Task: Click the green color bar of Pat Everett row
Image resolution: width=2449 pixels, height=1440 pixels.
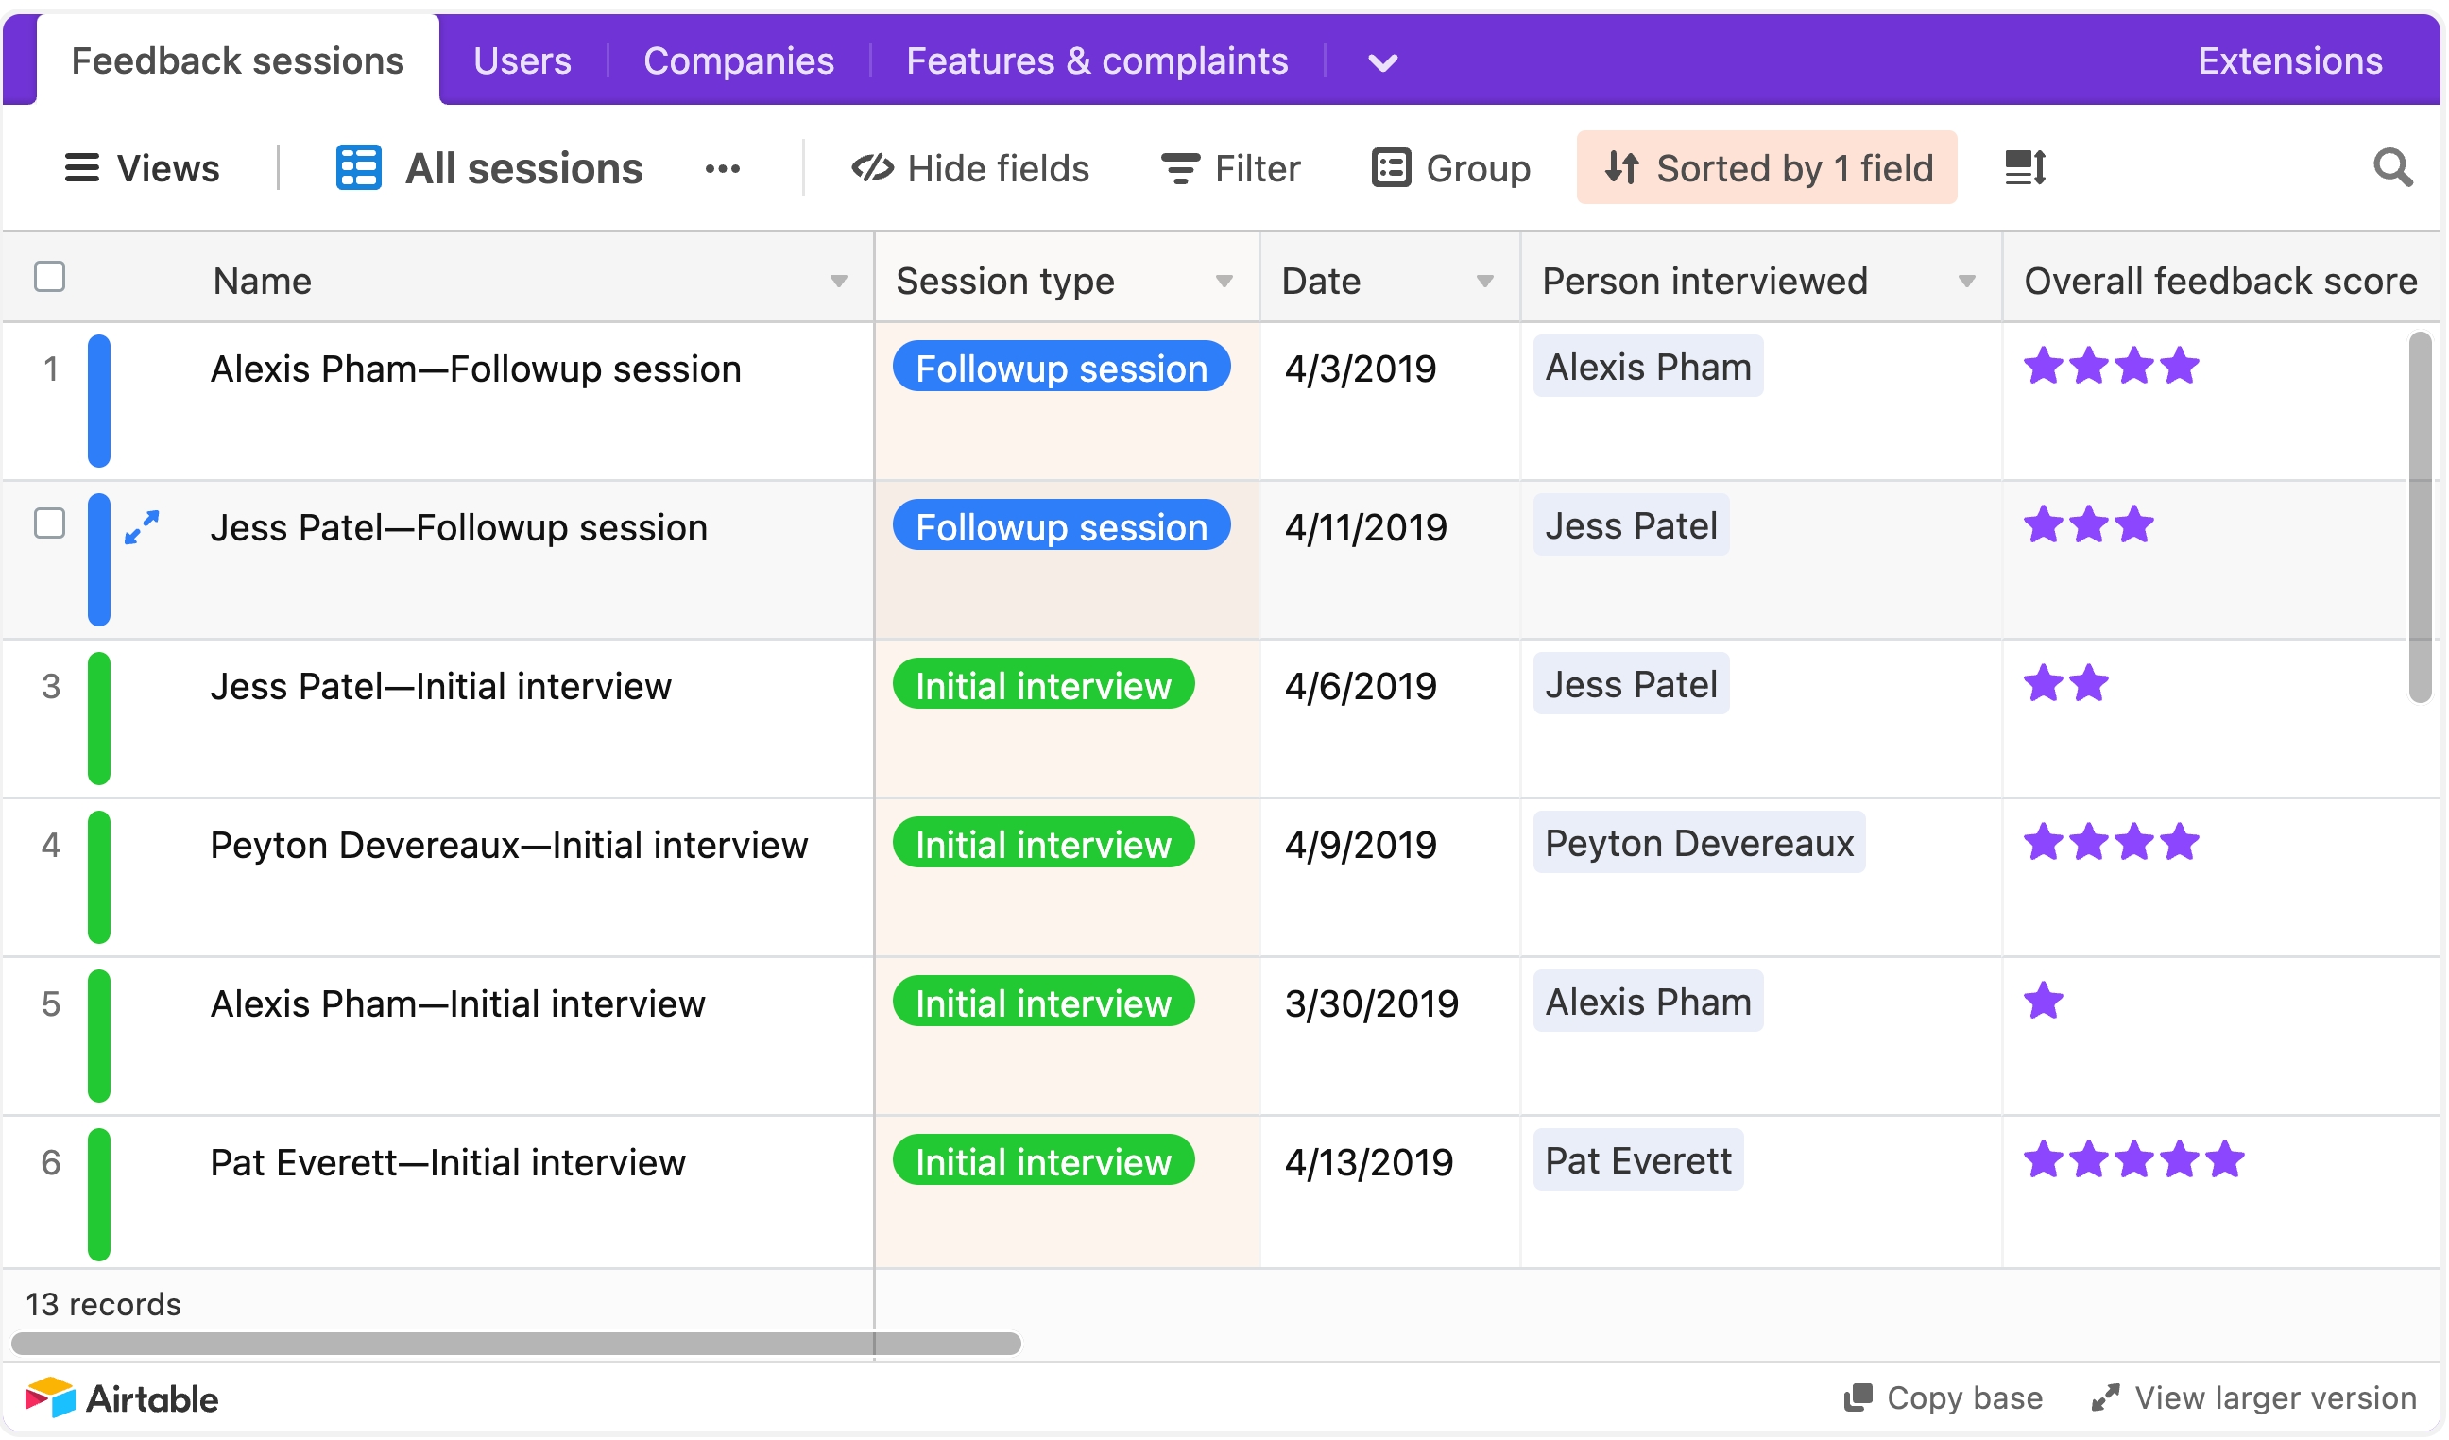Action: (x=99, y=1194)
